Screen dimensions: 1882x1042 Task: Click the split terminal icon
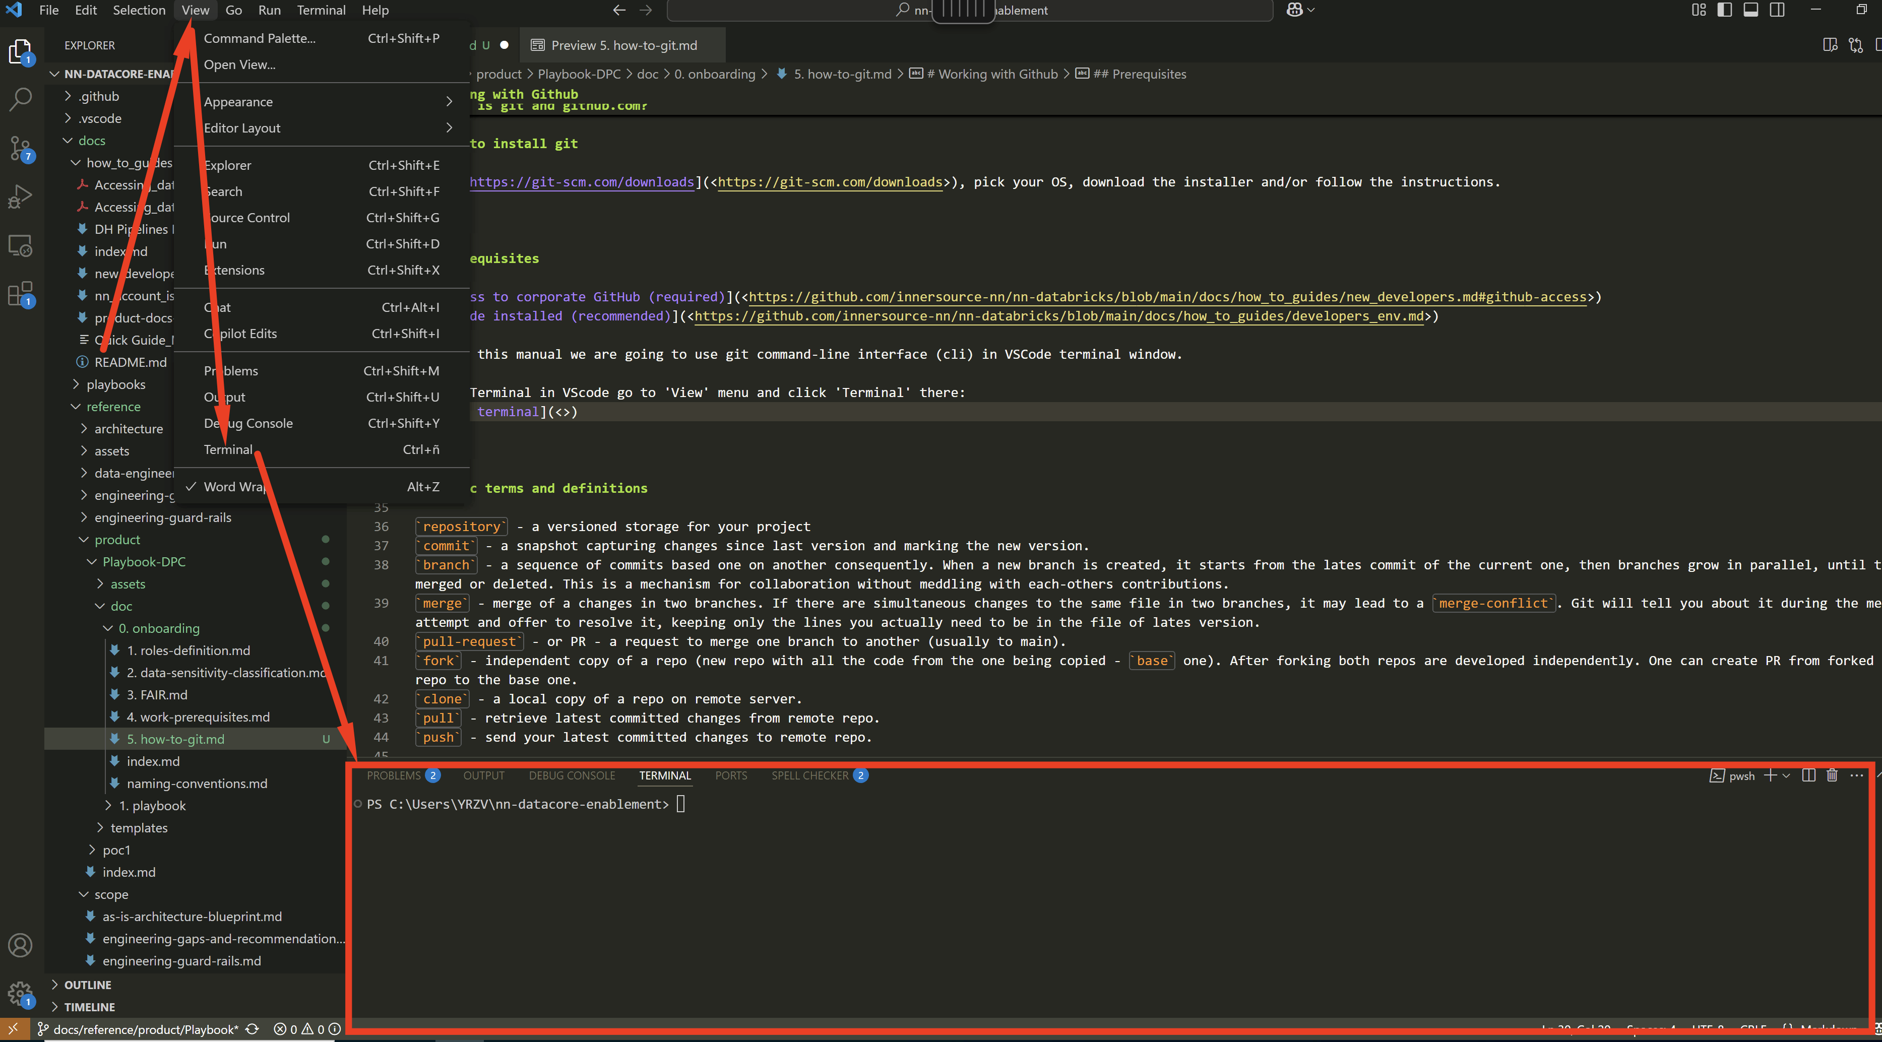tap(1808, 775)
